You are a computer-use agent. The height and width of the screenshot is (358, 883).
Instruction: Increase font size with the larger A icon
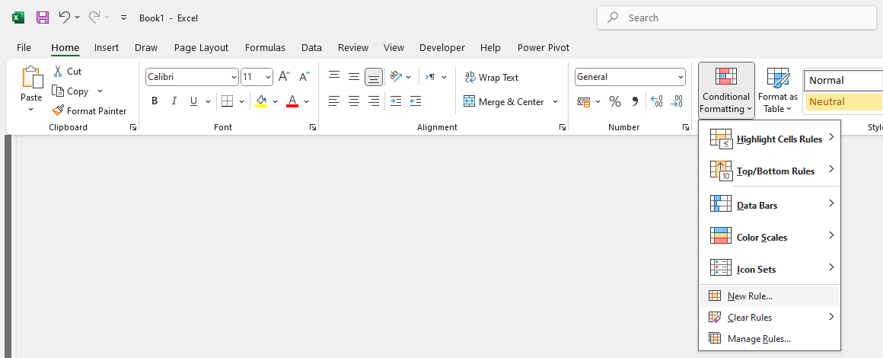(x=284, y=77)
